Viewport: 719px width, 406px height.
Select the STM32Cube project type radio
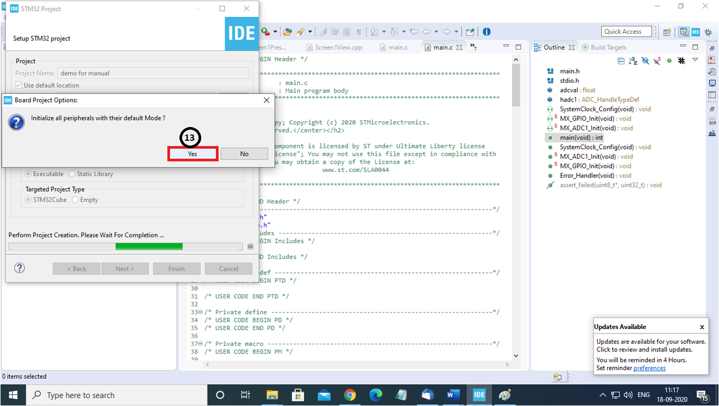[29, 200]
